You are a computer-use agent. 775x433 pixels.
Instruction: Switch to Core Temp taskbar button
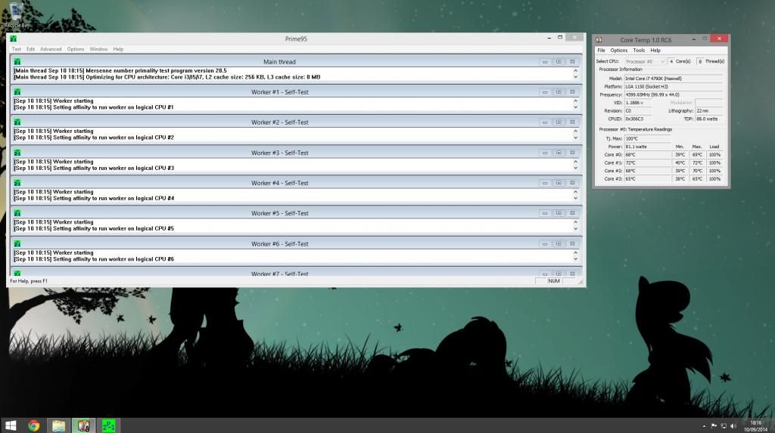tap(83, 425)
